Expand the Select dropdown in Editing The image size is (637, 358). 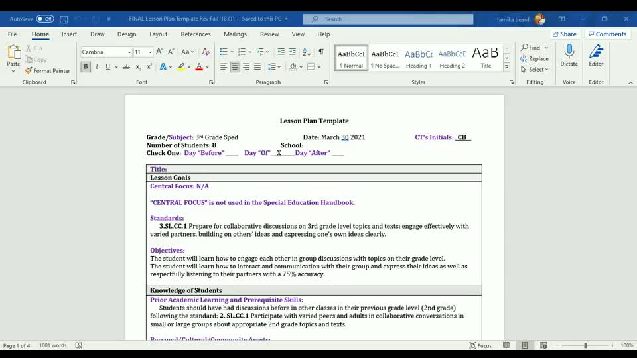[535, 70]
